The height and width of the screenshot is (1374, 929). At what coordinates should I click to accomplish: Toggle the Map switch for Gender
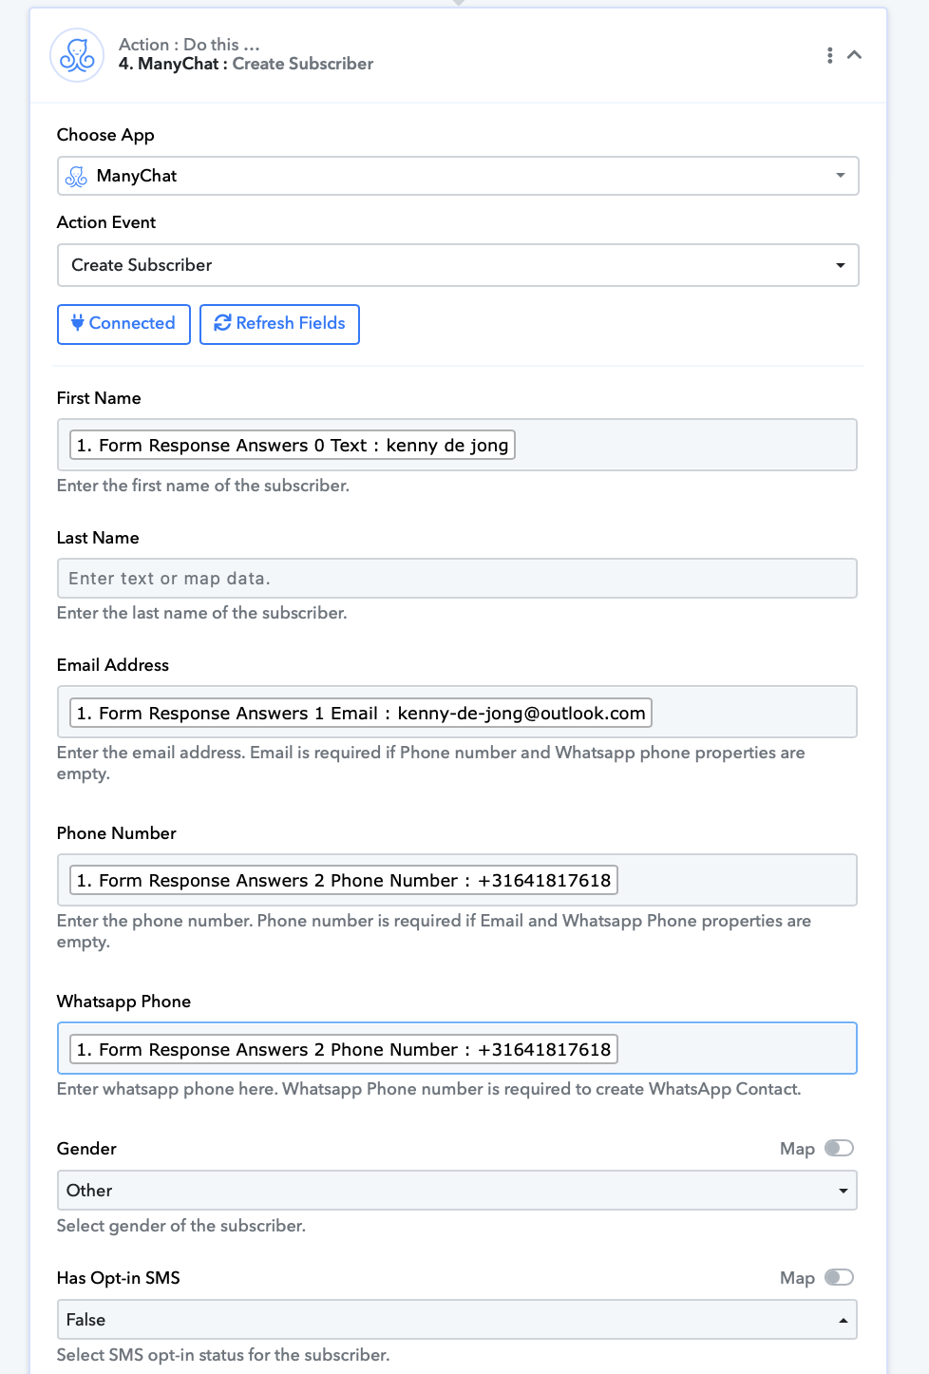point(840,1148)
